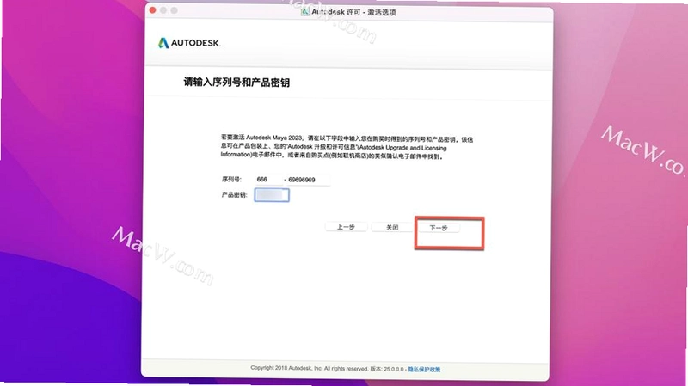Click the Copyright 2018 Autodesk footer text
The width and height of the screenshot is (688, 386).
327,369
